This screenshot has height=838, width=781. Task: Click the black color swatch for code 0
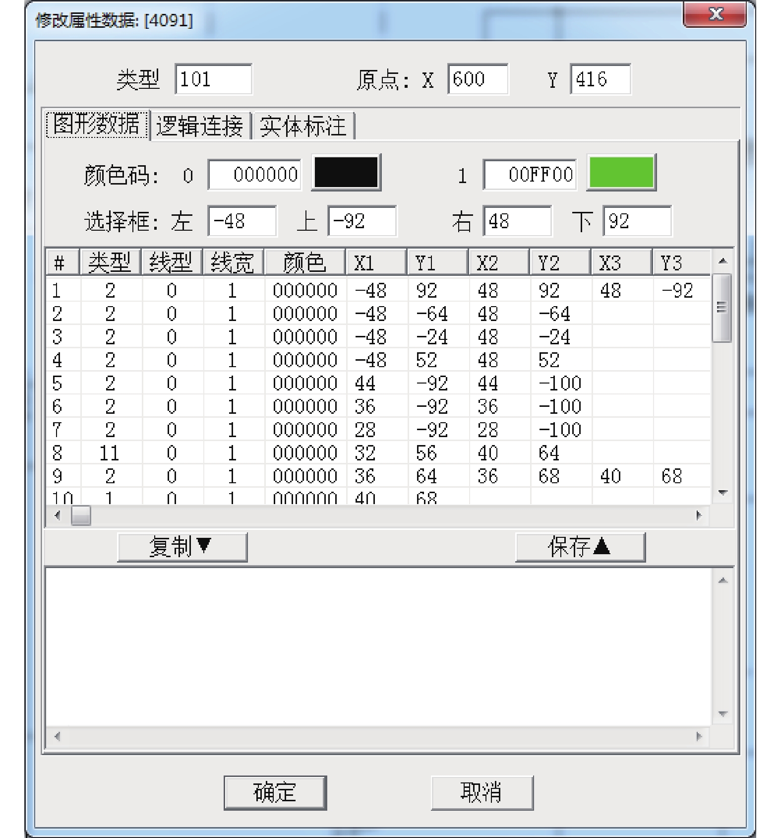[346, 173]
